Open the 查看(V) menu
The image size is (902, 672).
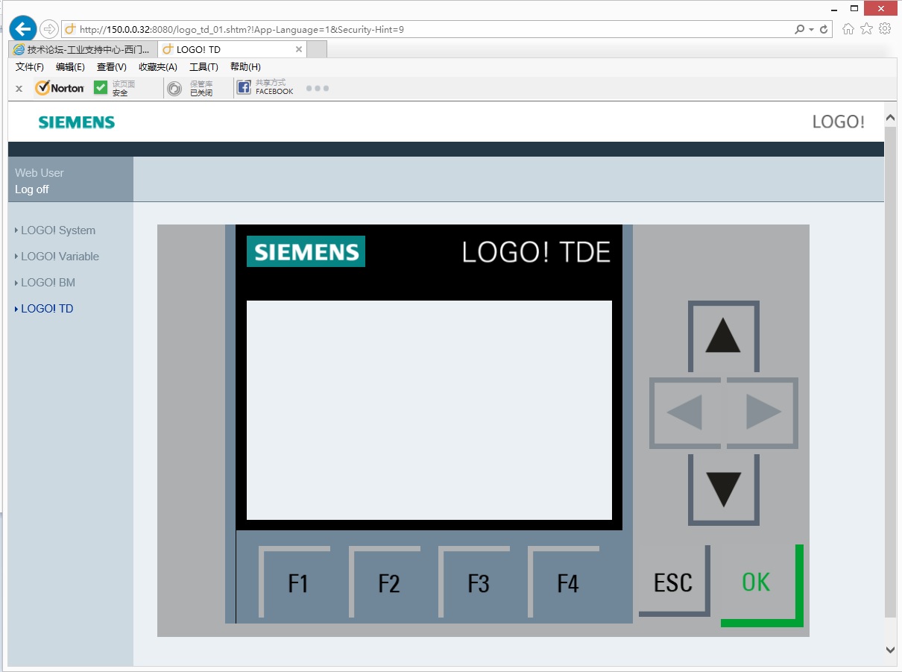pos(112,67)
